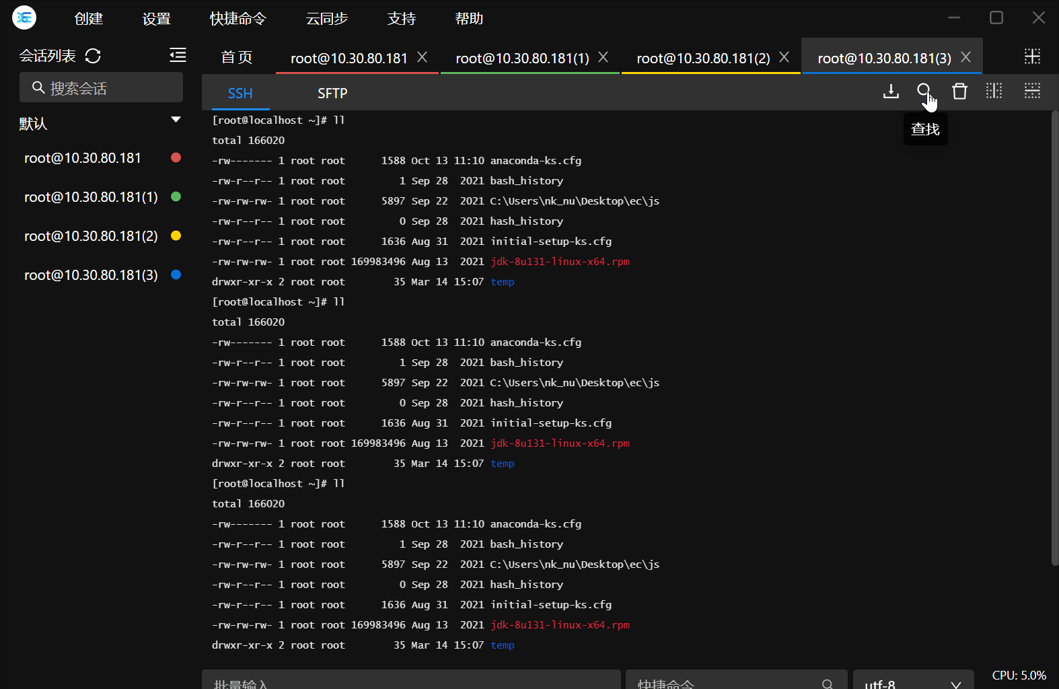Open the 云同步 menu
The image size is (1059, 689).
[327, 19]
